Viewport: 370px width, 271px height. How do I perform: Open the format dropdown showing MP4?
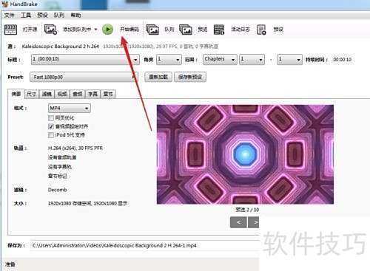(x=70, y=108)
